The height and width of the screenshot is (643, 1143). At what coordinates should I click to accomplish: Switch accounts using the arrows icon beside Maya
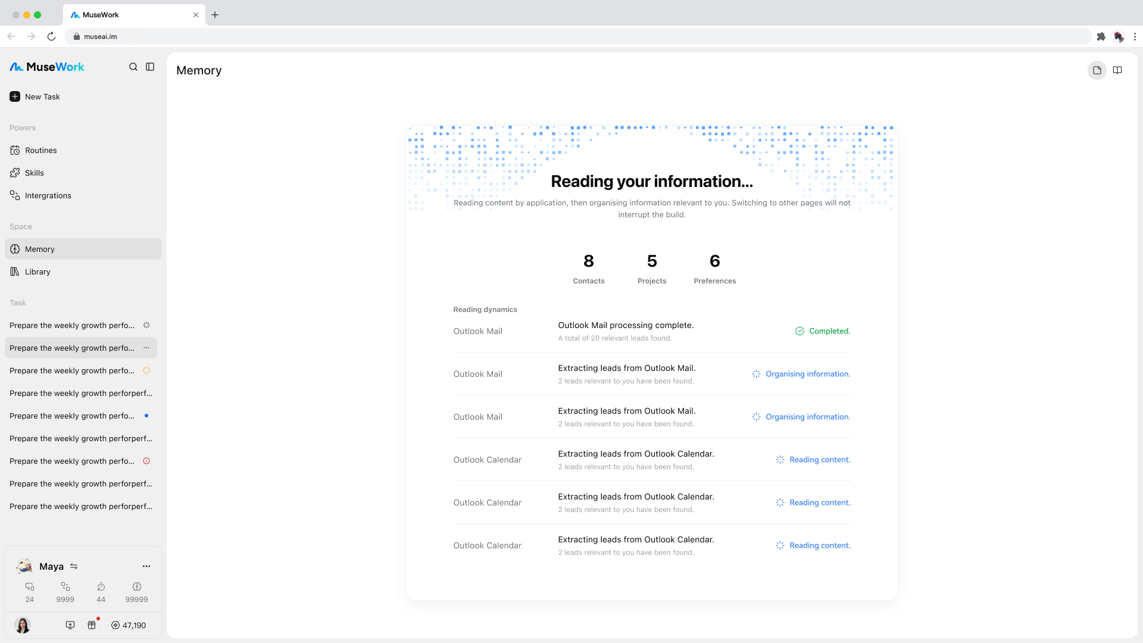[74, 566]
